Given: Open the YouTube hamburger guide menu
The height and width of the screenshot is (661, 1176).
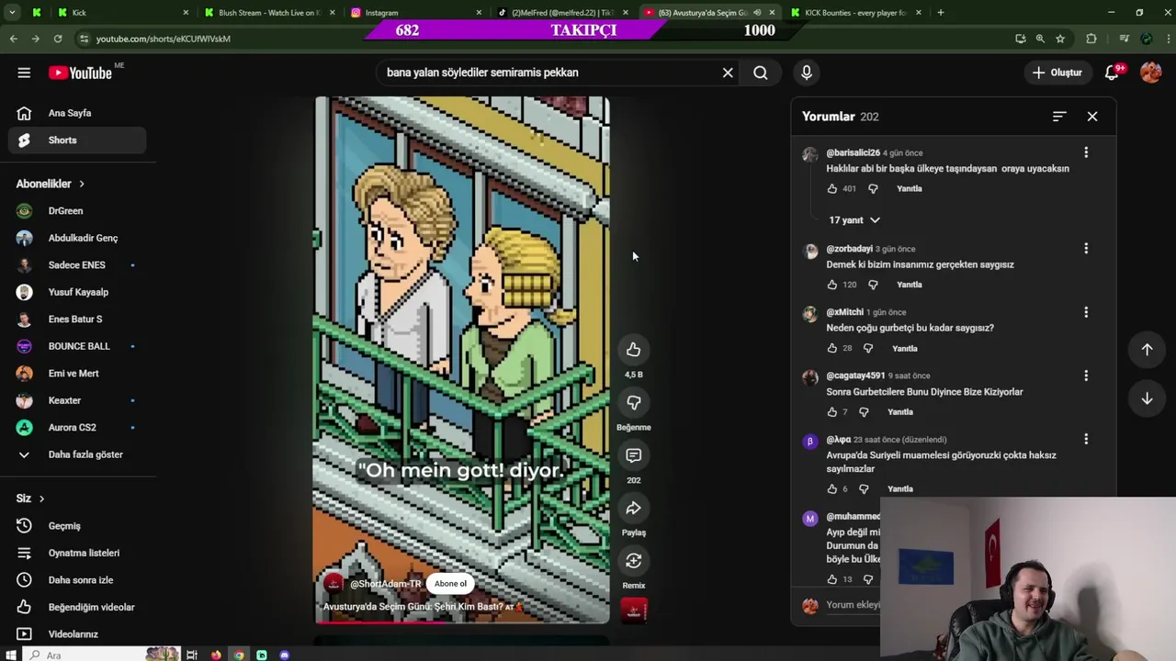Looking at the screenshot, I should point(24,73).
